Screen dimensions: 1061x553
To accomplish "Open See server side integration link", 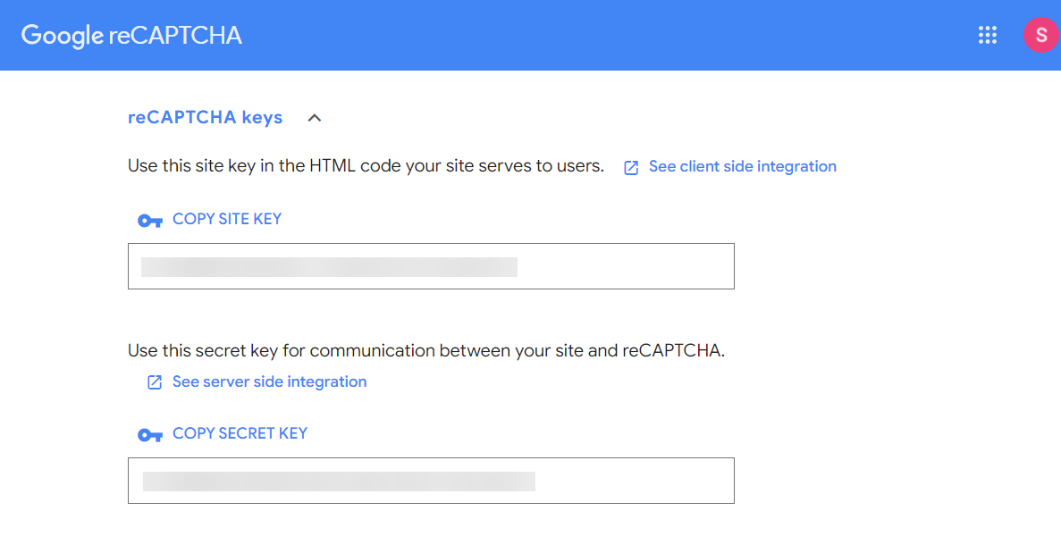I will (269, 382).
